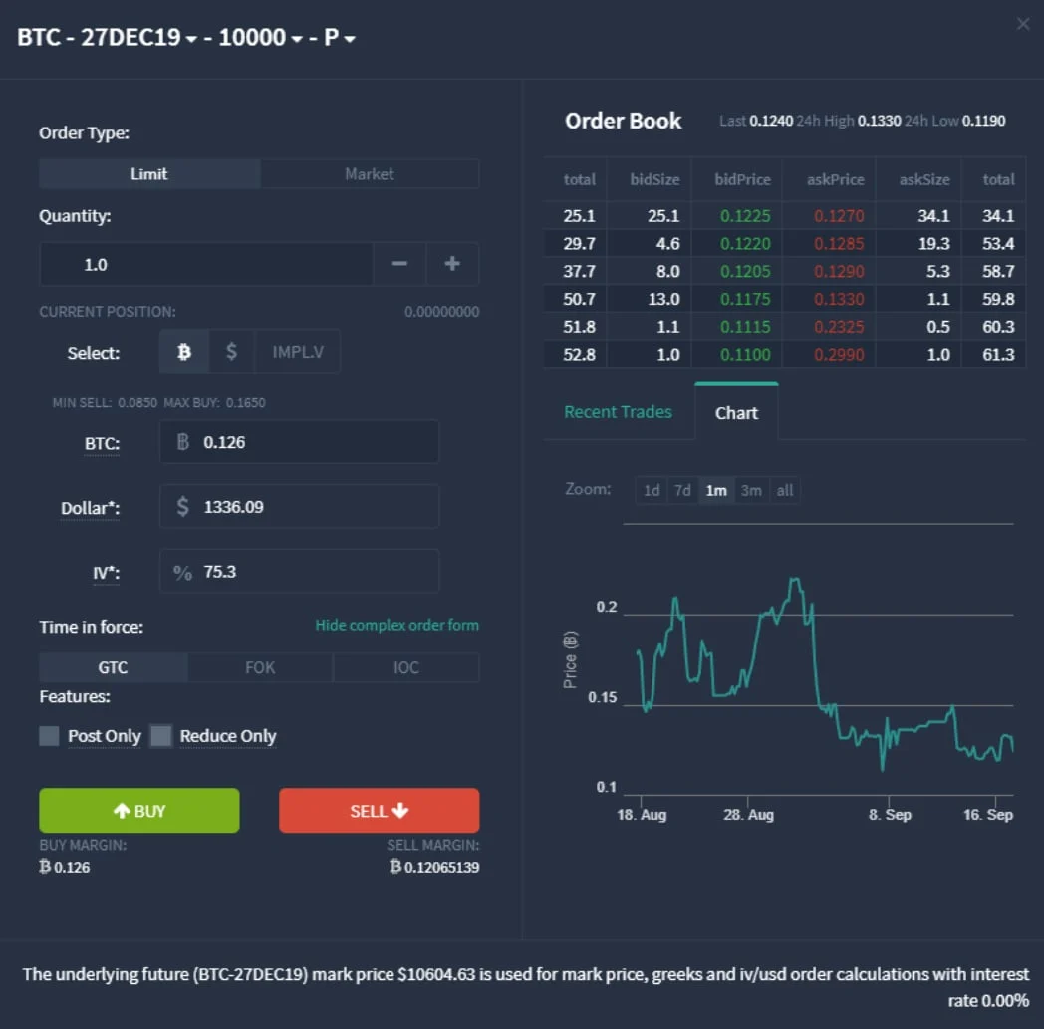Screen dimensions: 1044x1029
Task: Decrease quantity with the minus button
Action: click(x=399, y=264)
